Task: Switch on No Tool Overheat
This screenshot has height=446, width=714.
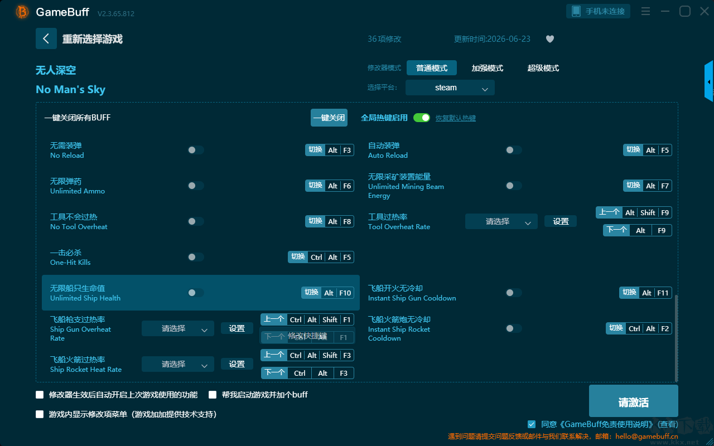Action: 196,221
